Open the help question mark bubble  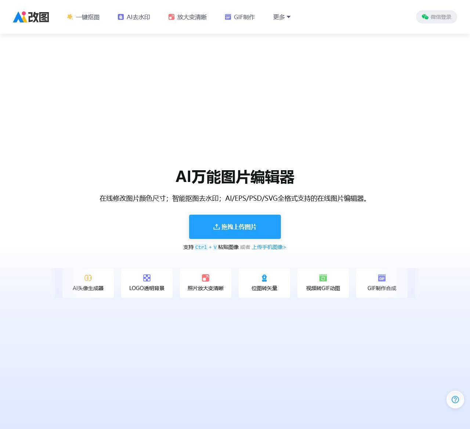tap(455, 400)
